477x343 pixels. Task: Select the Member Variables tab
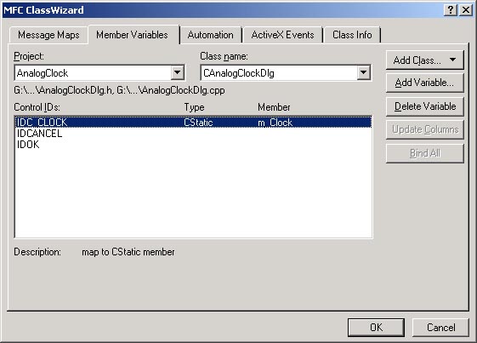click(x=133, y=34)
